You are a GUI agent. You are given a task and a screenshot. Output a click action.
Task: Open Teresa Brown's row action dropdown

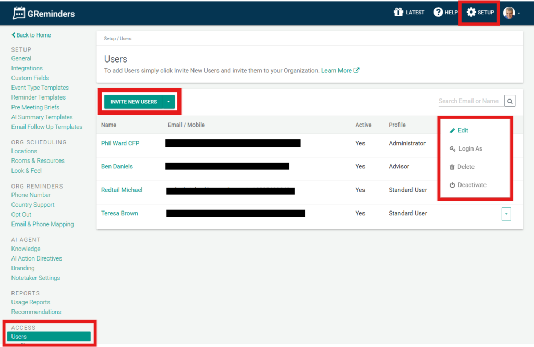(x=506, y=214)
